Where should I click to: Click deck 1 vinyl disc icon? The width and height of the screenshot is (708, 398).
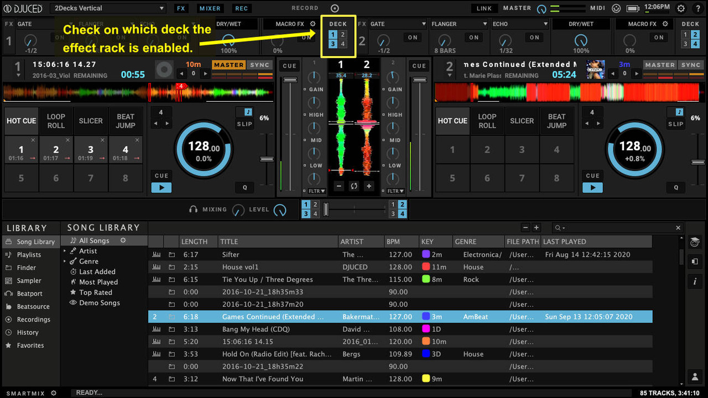[x=164, y=69]
